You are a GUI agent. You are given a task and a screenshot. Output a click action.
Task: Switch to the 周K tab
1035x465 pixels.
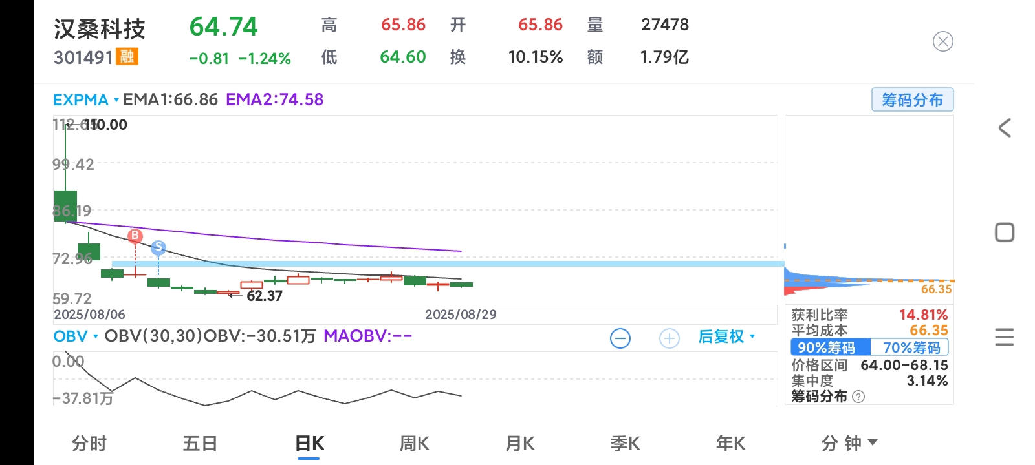[414, 443]
